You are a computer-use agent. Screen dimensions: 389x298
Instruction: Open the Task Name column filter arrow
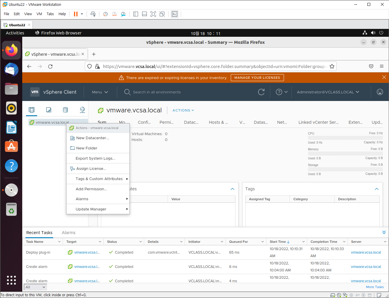[59, 242]
